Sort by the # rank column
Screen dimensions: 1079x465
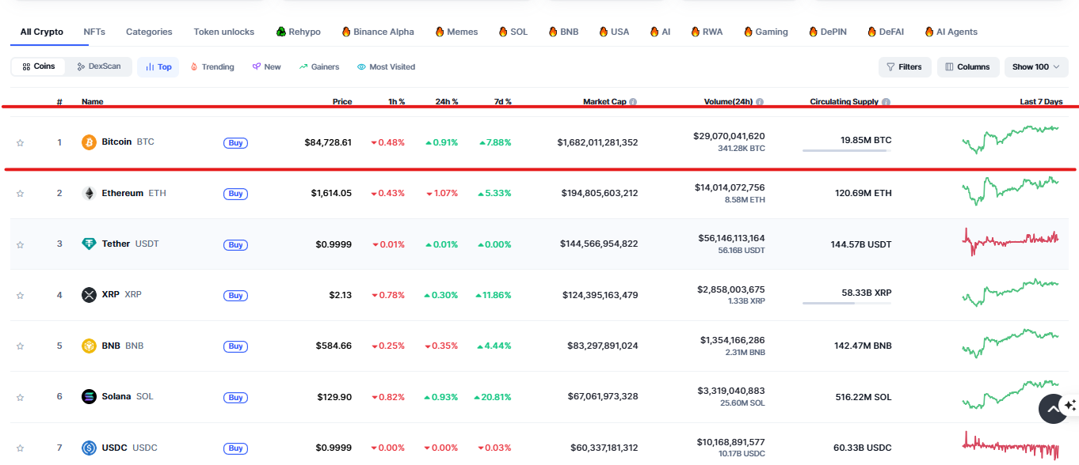[59, 102]
